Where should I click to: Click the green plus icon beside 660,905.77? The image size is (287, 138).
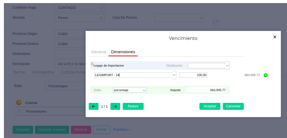tap(266, 75)
